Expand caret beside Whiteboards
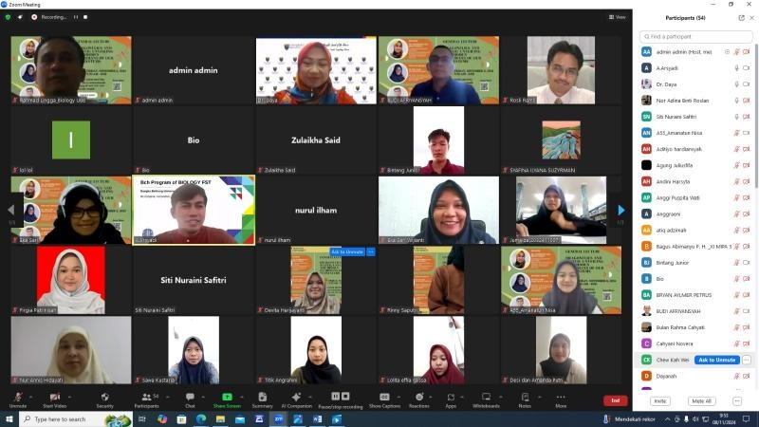 (x=501, y=397)
